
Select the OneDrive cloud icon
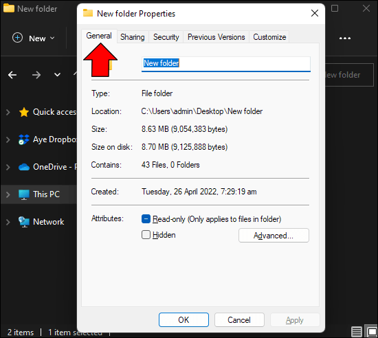pos(24,167)
